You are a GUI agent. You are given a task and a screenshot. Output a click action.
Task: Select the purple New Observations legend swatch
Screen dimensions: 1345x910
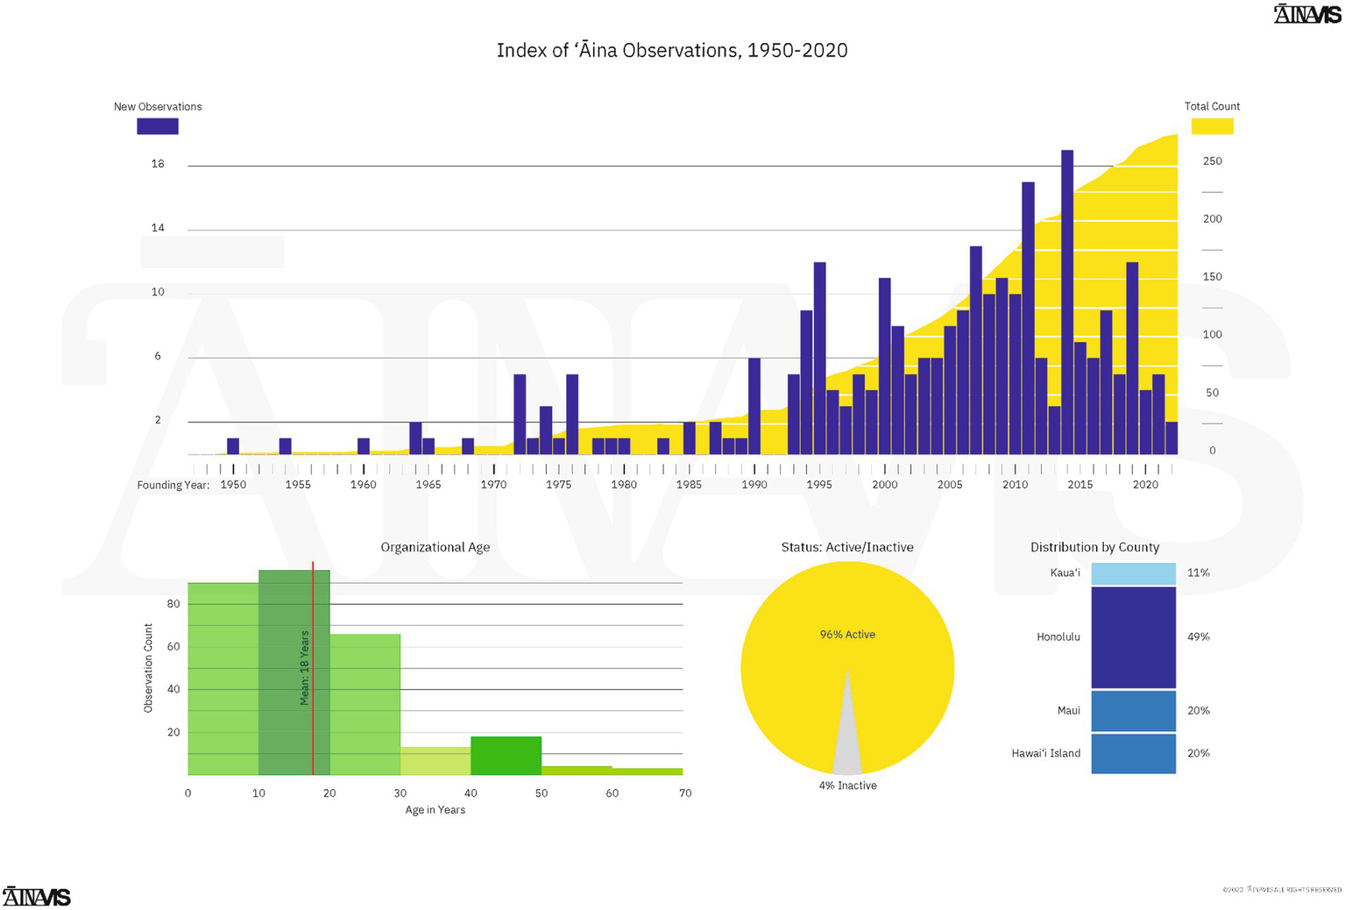pyautogui.click(x=158, y=126)
